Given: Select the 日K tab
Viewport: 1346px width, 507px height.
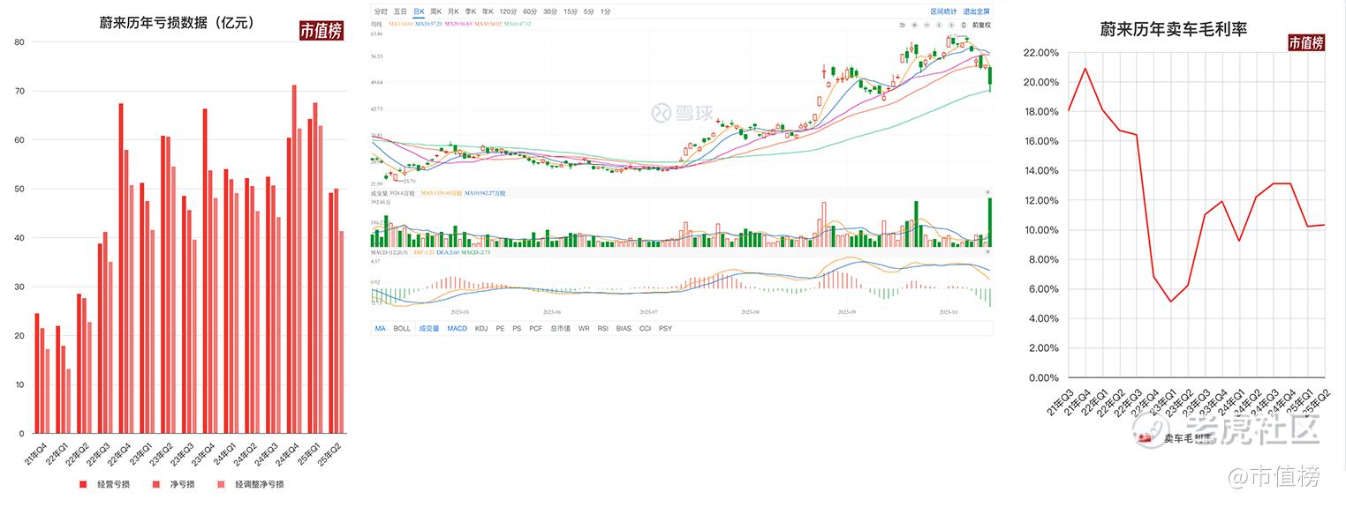Looking at the screenshot, I should coord(419,11).
